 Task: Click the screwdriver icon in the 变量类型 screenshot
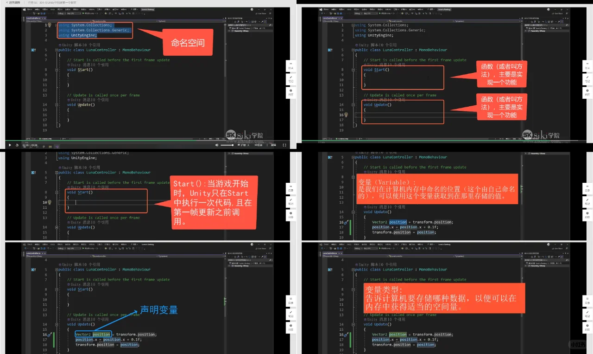pyautogui.click(x=346, y=335)
